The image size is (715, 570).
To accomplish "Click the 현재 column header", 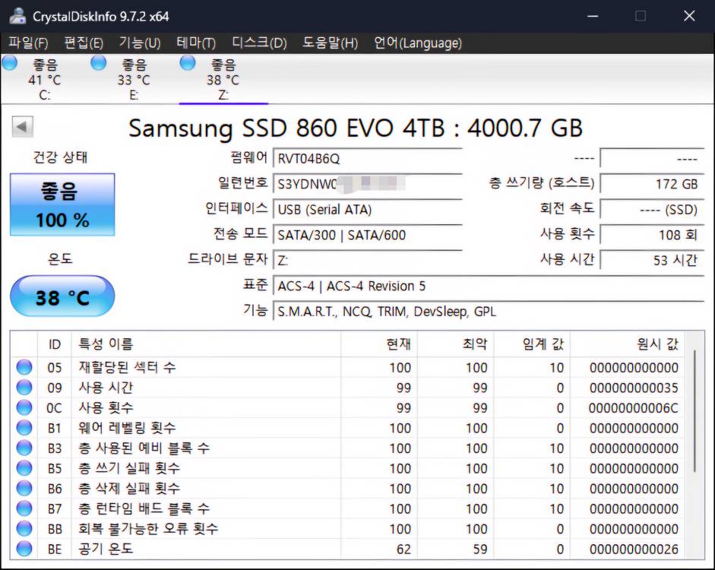I will click(x=379, y=344).
